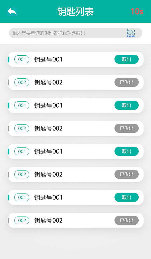Click the search input field
151x259 pixels.
(63, 33)
